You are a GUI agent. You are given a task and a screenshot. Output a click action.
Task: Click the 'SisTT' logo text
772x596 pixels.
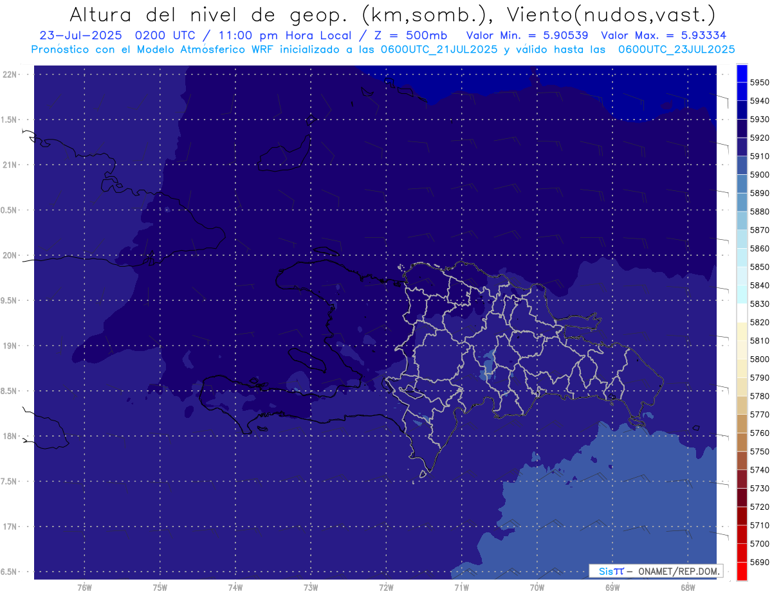click(x=611, y=571)
